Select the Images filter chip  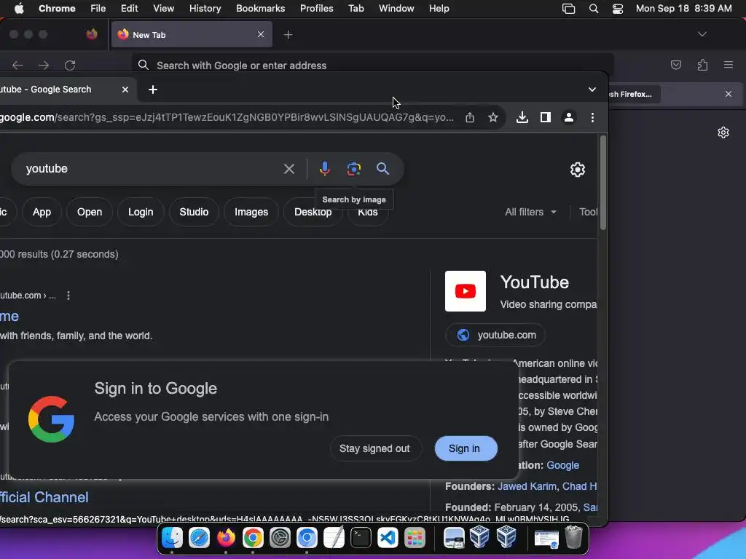coord(251,212)
